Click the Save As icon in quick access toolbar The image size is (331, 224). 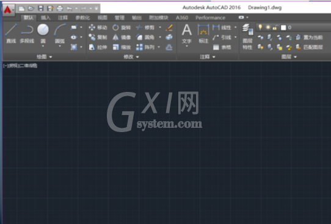click(50, 9)
